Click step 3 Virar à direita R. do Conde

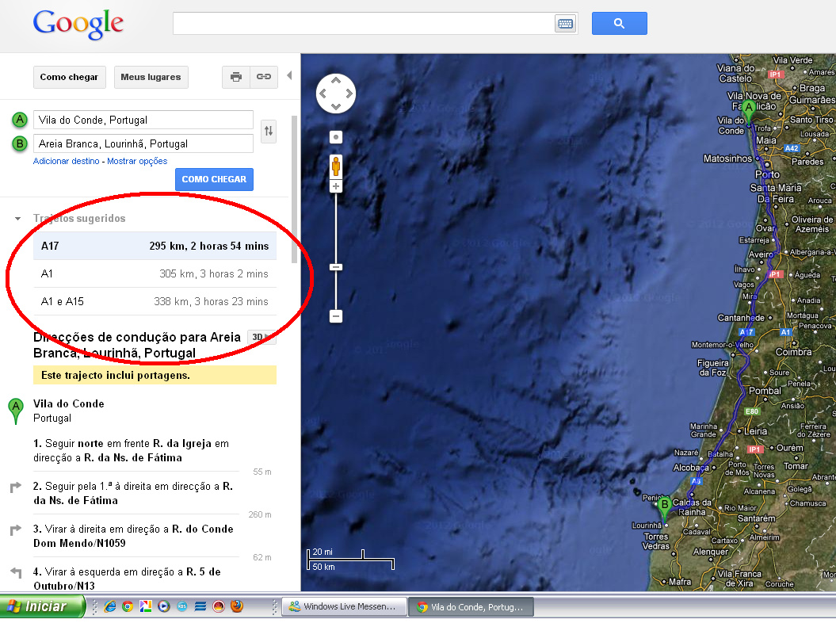[x=136, y=536]
